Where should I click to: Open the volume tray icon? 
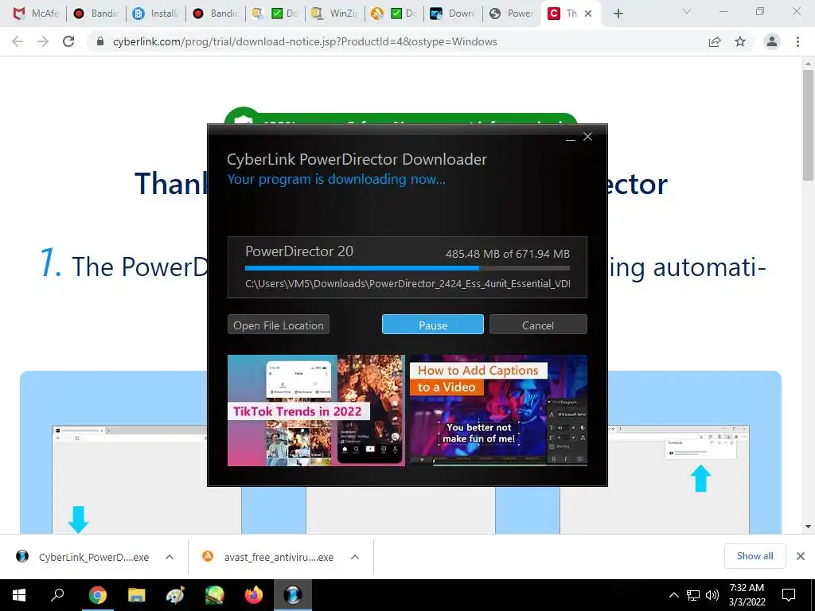pos(712,595)
